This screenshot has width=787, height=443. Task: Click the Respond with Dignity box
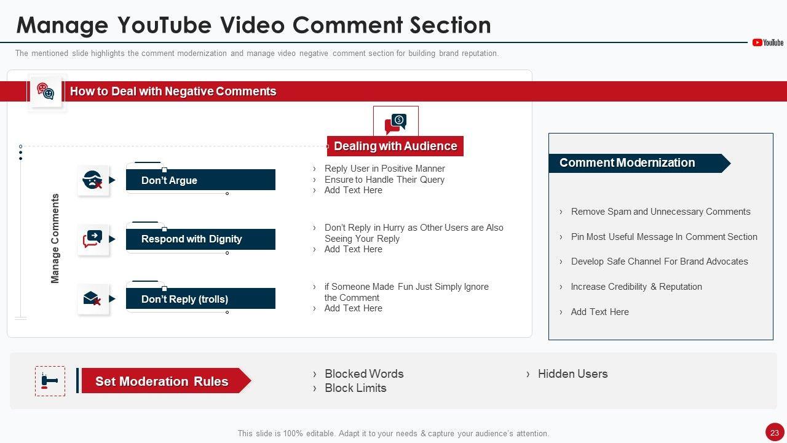pos(200,239)
